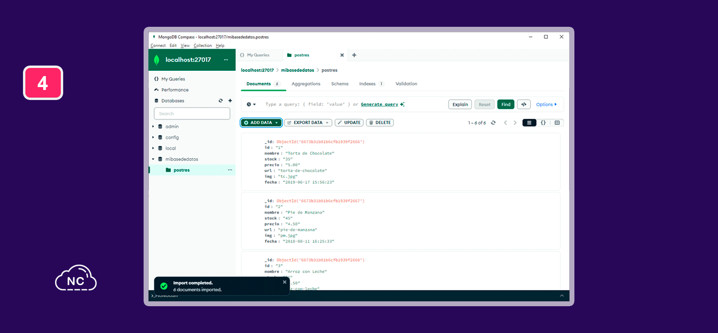Switch to table view of documents
The image size is (718, 333).
pyautogui.click(x=557, y=123)
